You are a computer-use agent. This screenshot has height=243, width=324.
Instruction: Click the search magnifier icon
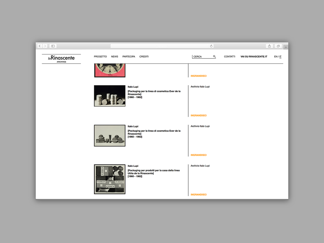[214, 56]
